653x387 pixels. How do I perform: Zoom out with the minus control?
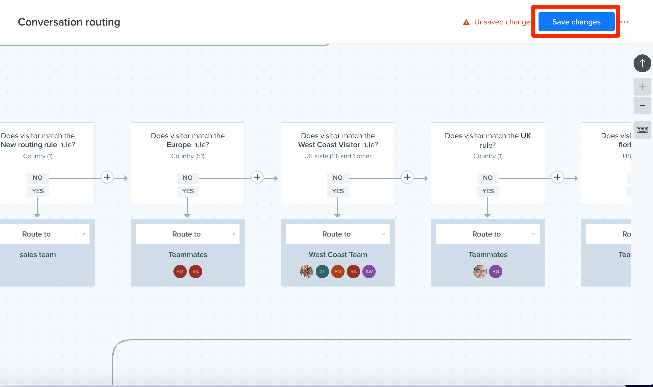pos(642,105)
